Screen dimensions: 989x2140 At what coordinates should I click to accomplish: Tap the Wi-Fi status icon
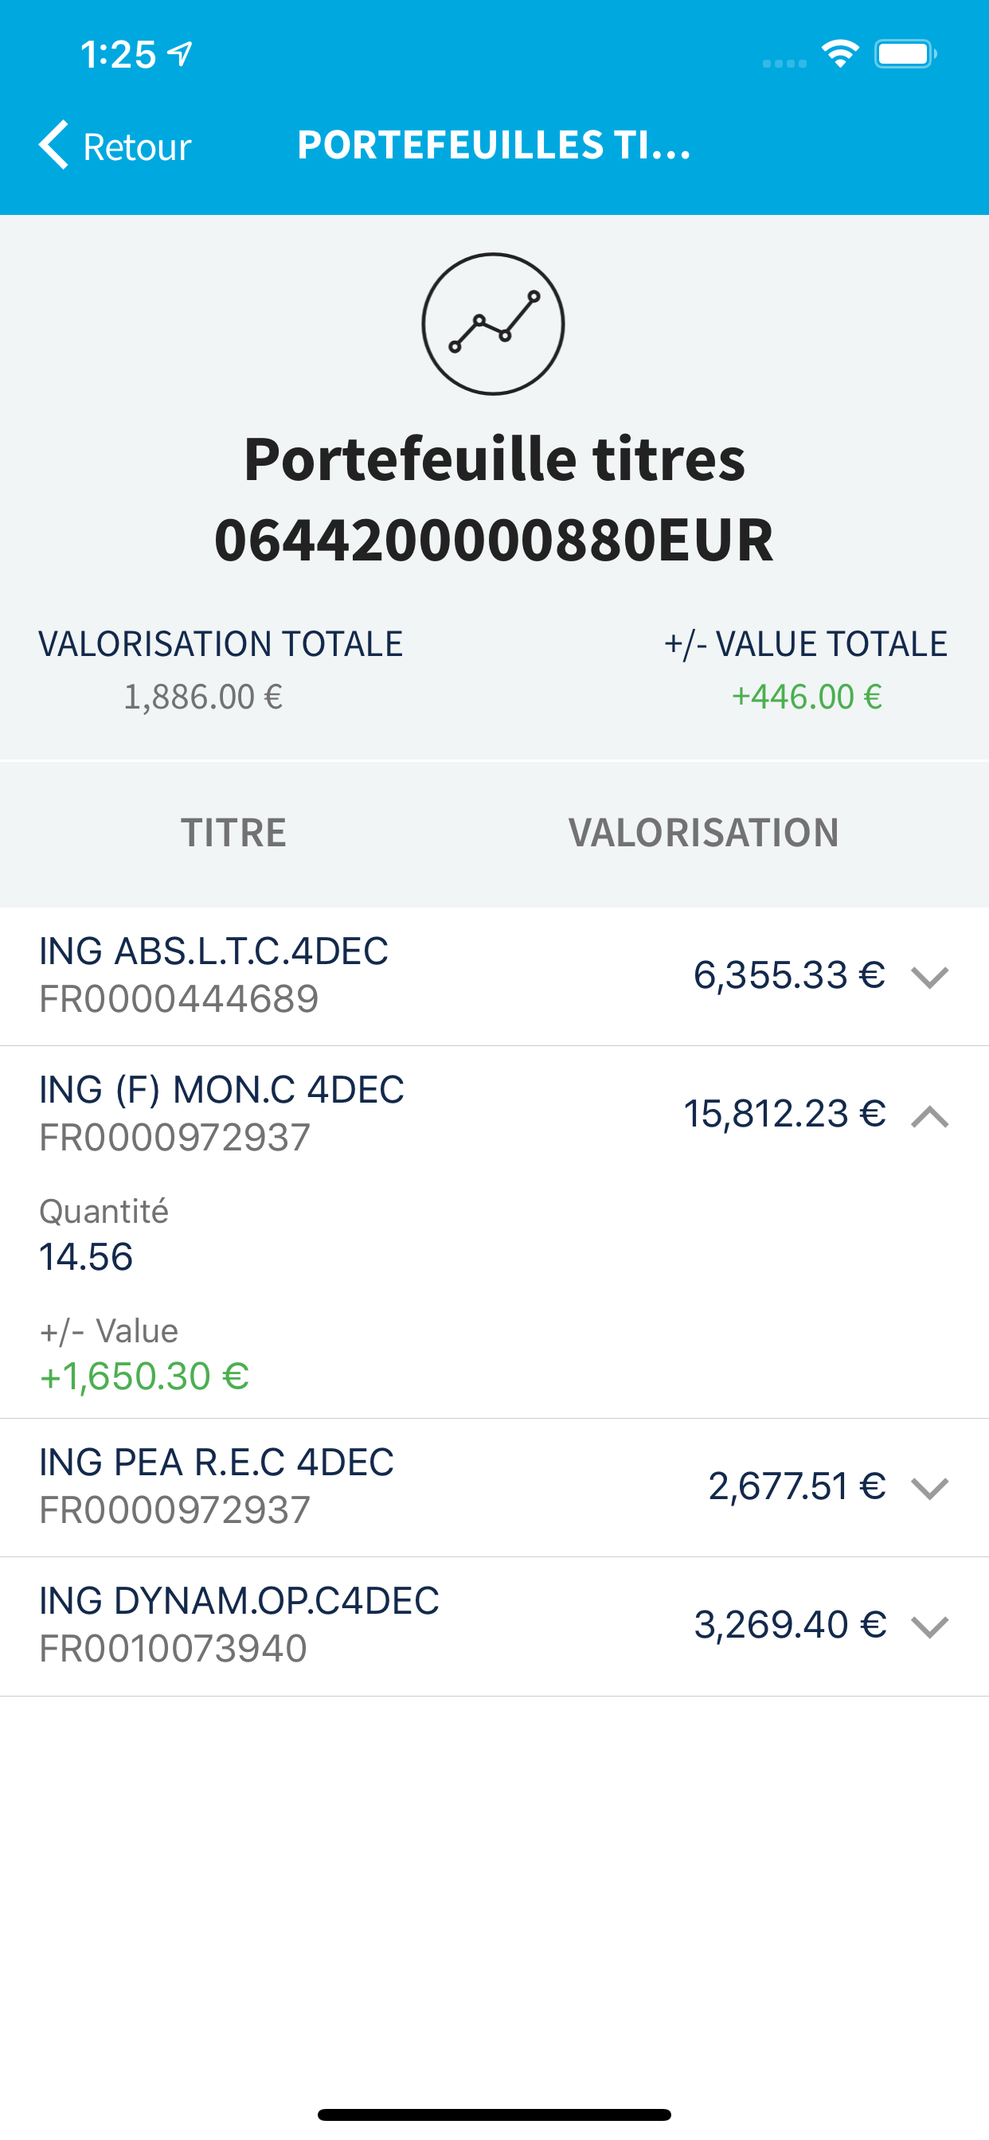pyautogui.click(x=840, y=54)
